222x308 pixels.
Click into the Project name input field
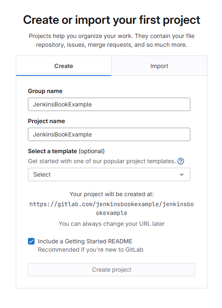[109, 134]
